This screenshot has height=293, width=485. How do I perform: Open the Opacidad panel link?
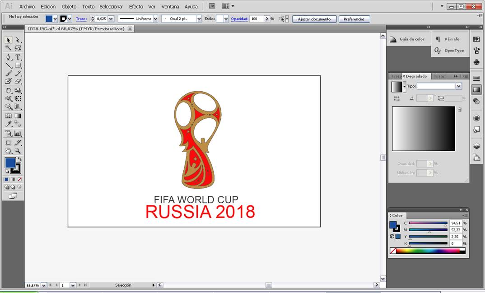point(239,19)
